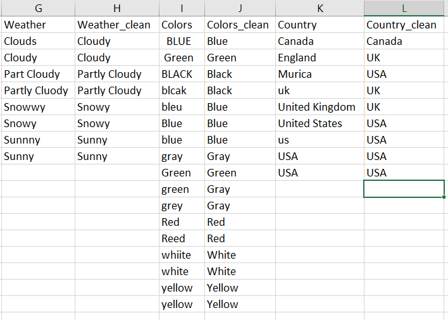Image resolution: width=448 pixels, height=320 pixels.
Task: Click the column K header
Action: coord(320,8)
